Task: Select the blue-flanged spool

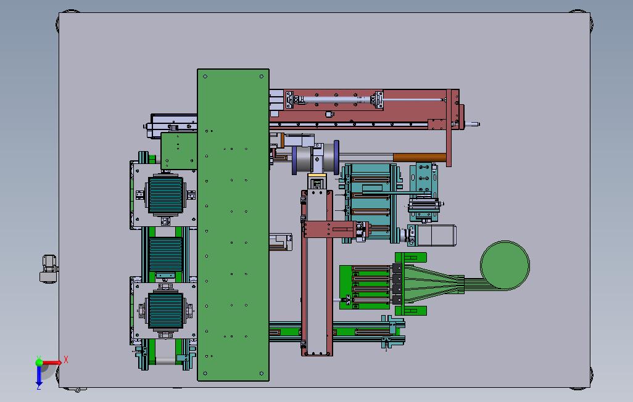Action: [315, 158]
